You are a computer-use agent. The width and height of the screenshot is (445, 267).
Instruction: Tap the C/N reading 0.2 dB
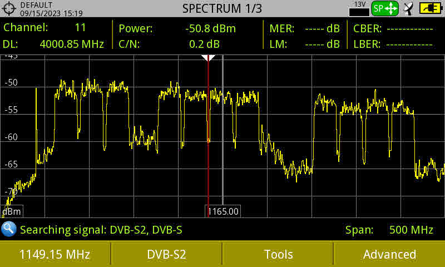[x=204, y=44]
